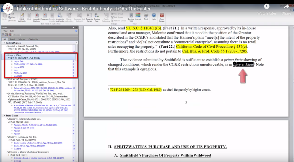Select citation 'Id. at 1283' under Levy

(18, 76)
